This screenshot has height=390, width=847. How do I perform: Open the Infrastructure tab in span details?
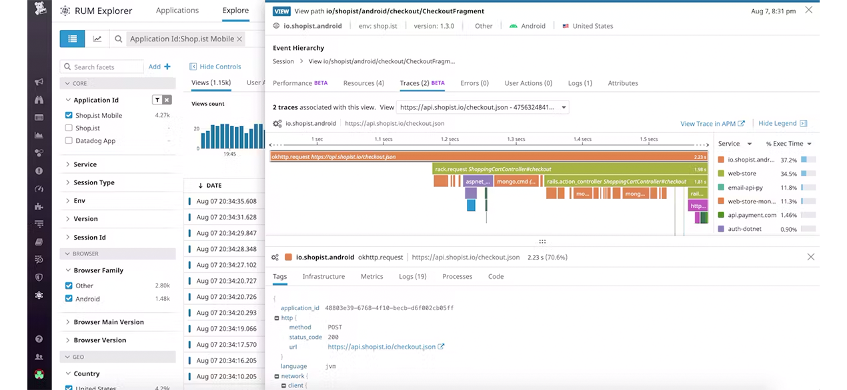323,276
